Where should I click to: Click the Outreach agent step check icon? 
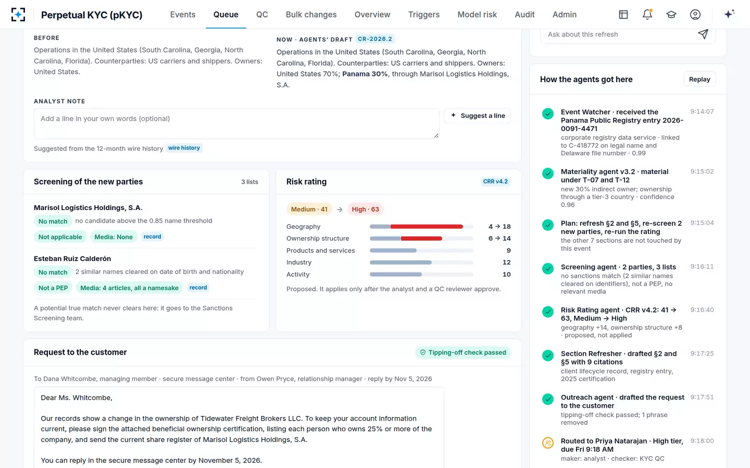[x=548, y=399]
